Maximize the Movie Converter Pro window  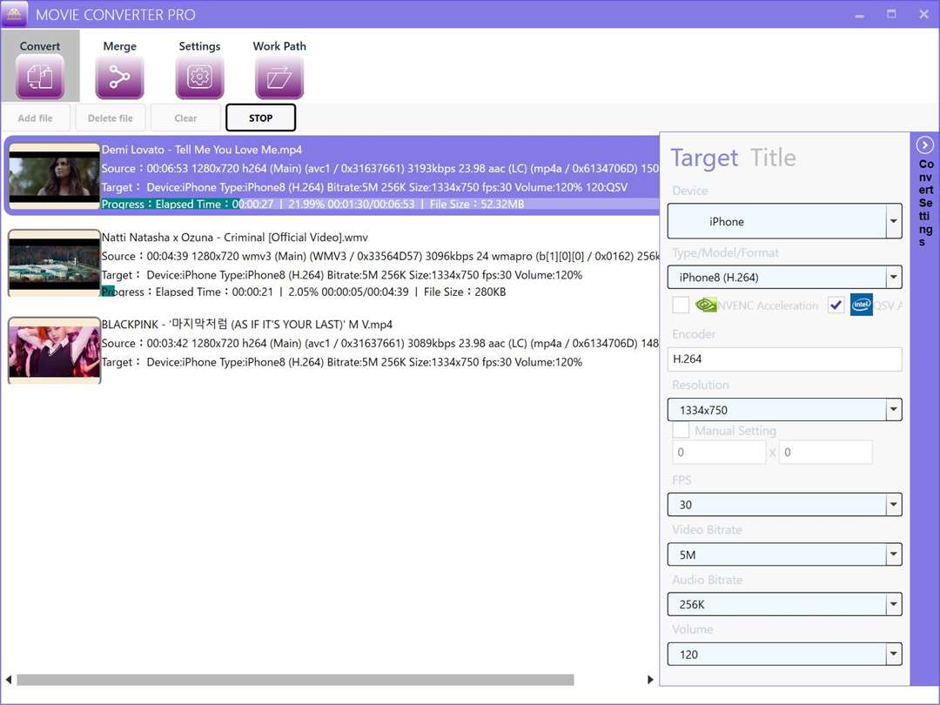click(891, 14)
